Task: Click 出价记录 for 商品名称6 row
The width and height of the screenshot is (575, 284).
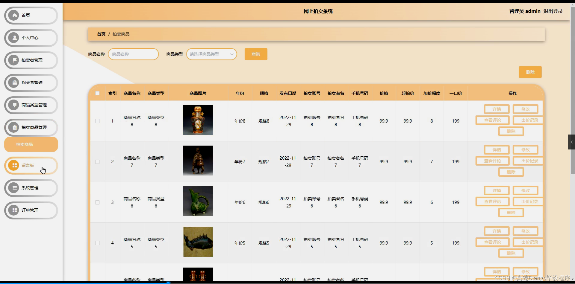Action: point(528,201)
